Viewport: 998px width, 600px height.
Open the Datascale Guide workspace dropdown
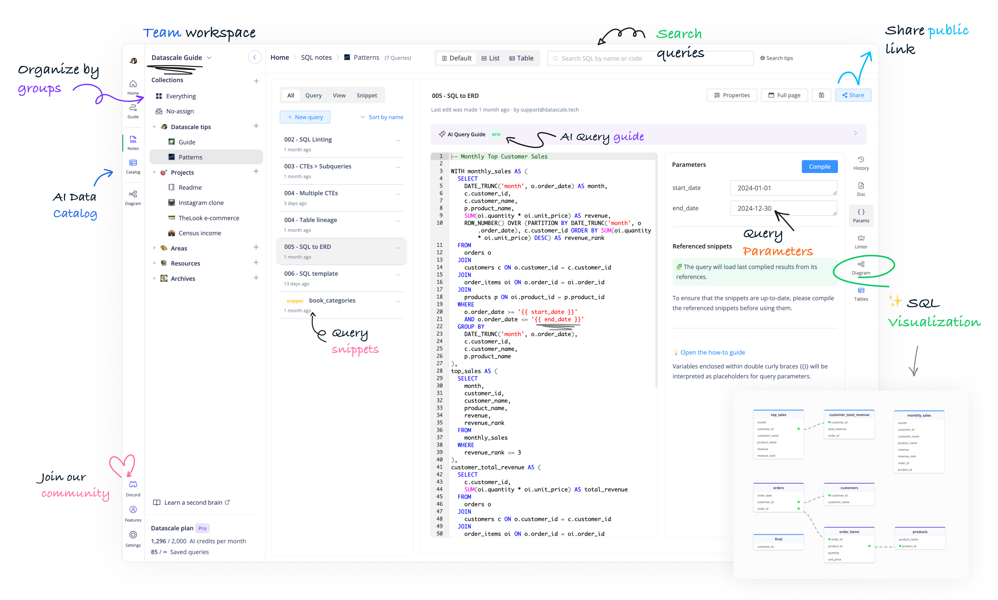pyautogui.click(x=181, y=58)
